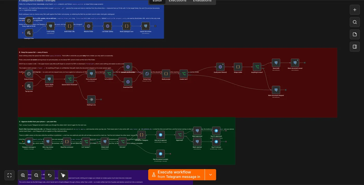Select the 'Every 6 hours' schedule node
Screen dimensions: 364x185
[x=29, y=74]
